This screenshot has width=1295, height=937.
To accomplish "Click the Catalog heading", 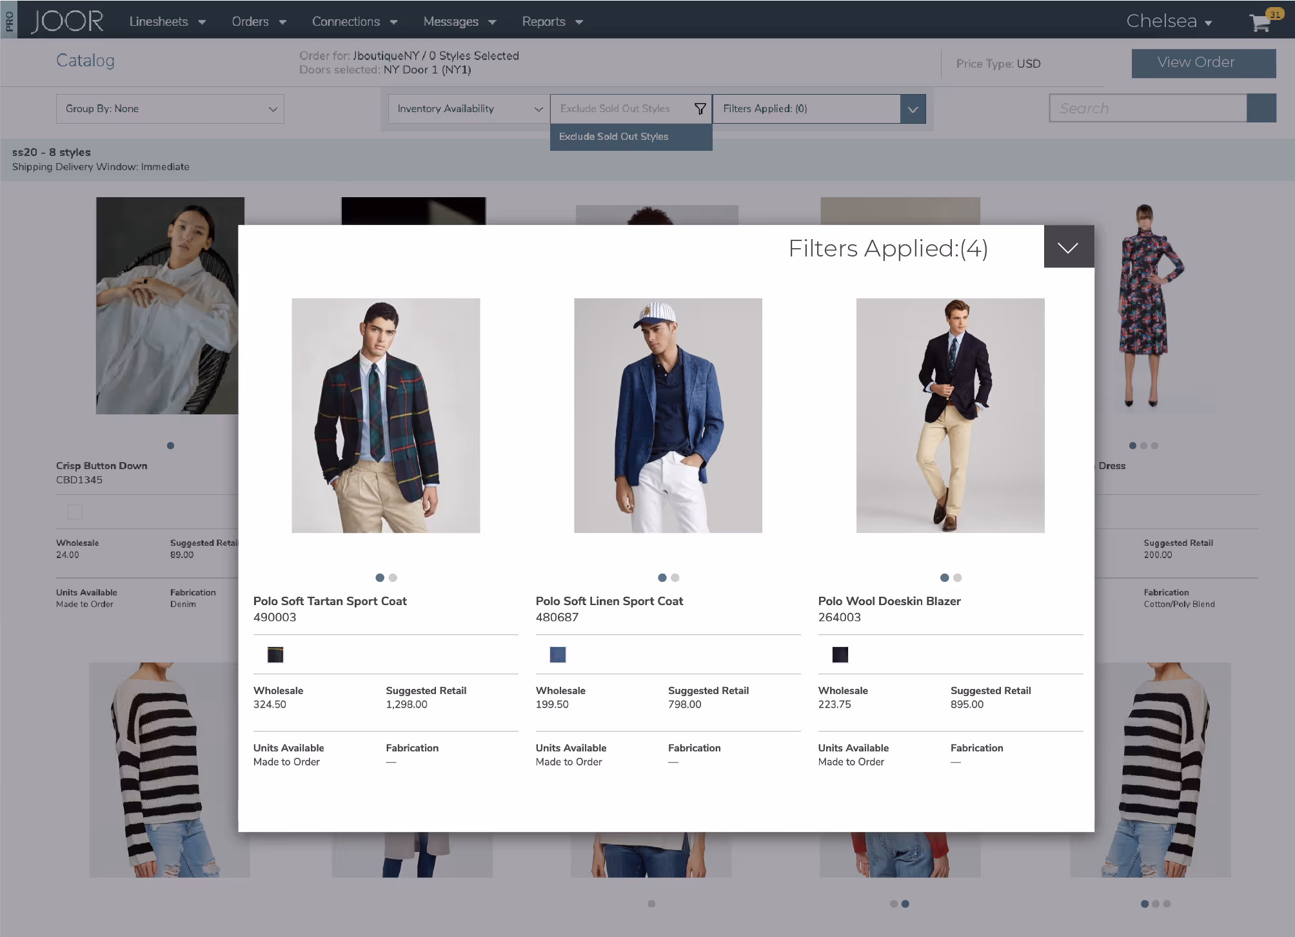I will 85,61.
